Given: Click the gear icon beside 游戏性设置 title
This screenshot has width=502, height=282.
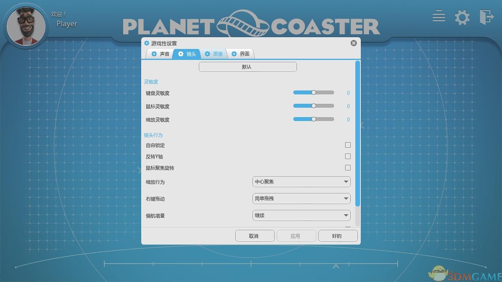Looking at the screenshot, I should 147,43.
